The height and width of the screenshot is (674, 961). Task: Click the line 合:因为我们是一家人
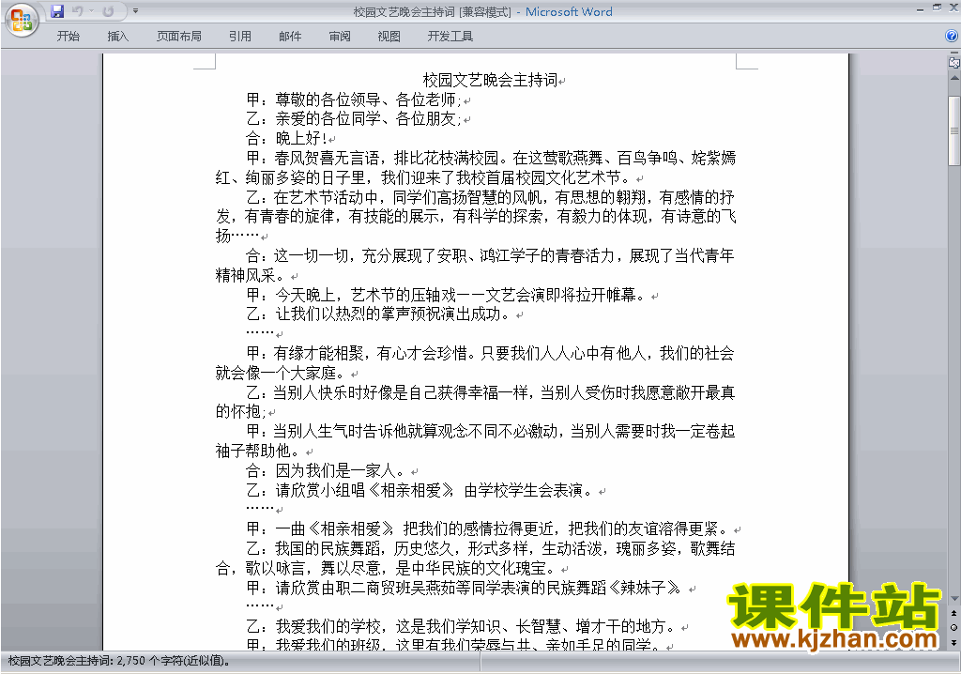pyautogui.click(x=326, y=470)
